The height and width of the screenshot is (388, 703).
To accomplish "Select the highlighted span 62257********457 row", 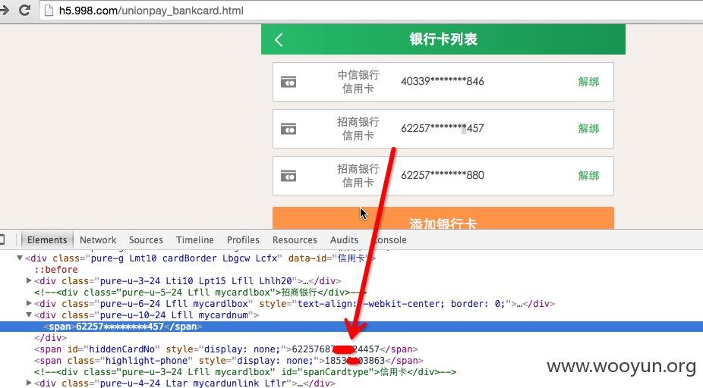I will coord(351,327).
